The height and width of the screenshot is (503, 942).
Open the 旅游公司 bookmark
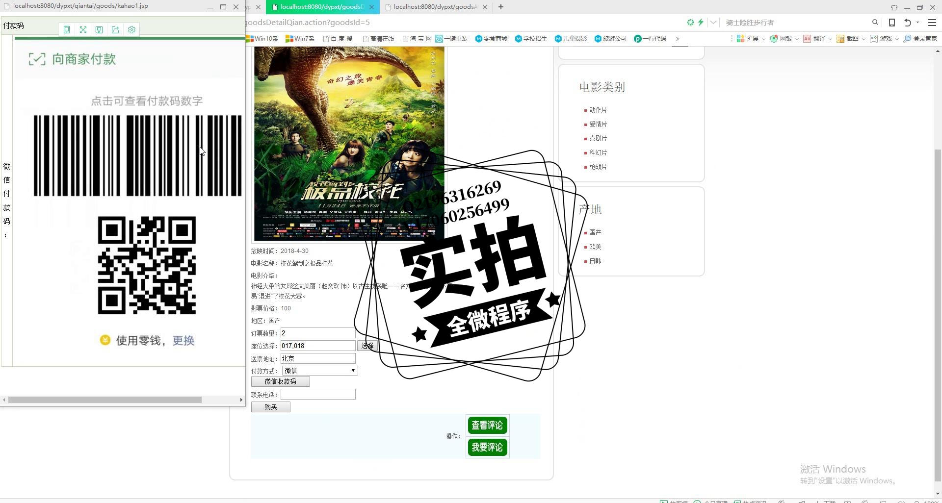pos(610,39)
